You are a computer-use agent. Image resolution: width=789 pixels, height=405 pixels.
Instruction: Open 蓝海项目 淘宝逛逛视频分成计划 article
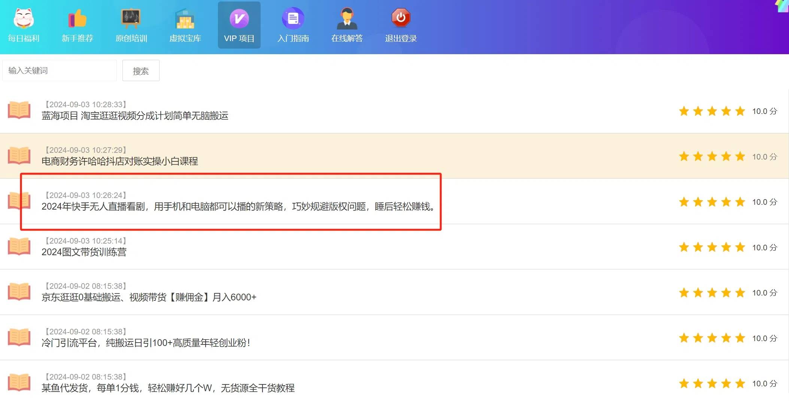tap(135, 116)
